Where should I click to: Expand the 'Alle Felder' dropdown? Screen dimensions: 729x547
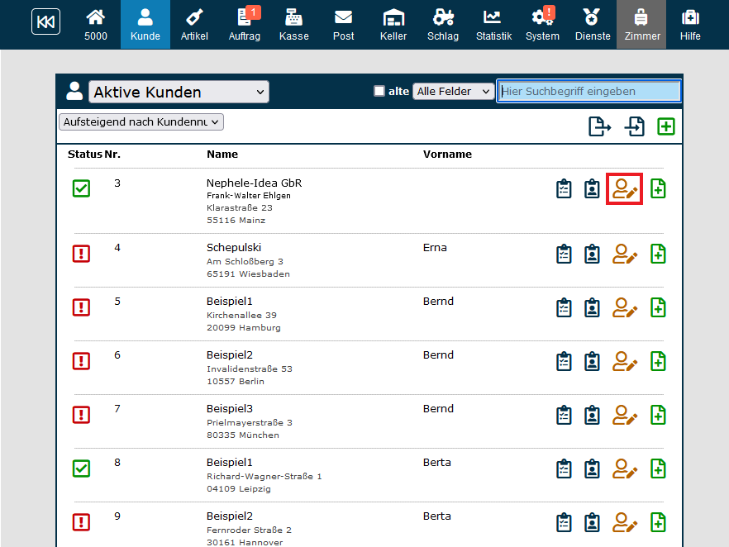tap(453, 92)
